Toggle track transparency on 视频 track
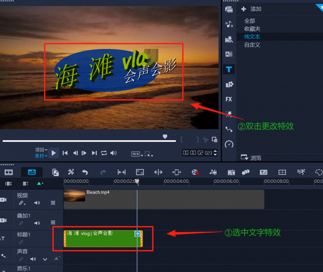The width and height of the screenshot is (323, 272). (x=53, y=203)
